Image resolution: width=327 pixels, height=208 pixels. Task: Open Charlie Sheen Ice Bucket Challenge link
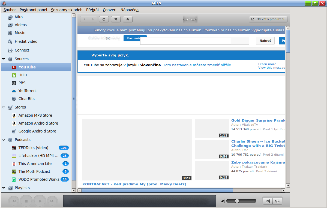pos(258,144)
